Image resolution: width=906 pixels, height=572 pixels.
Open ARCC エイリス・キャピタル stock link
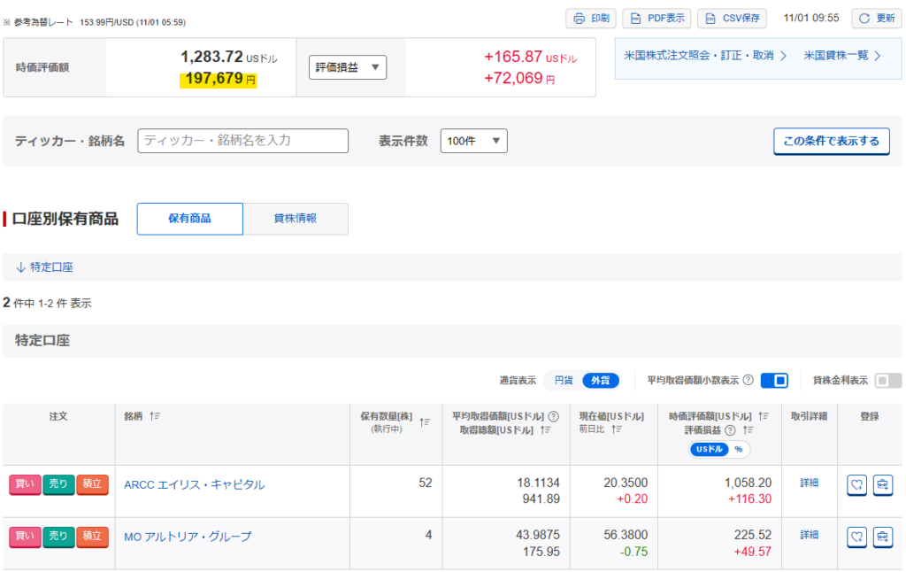tap(194, 484)
